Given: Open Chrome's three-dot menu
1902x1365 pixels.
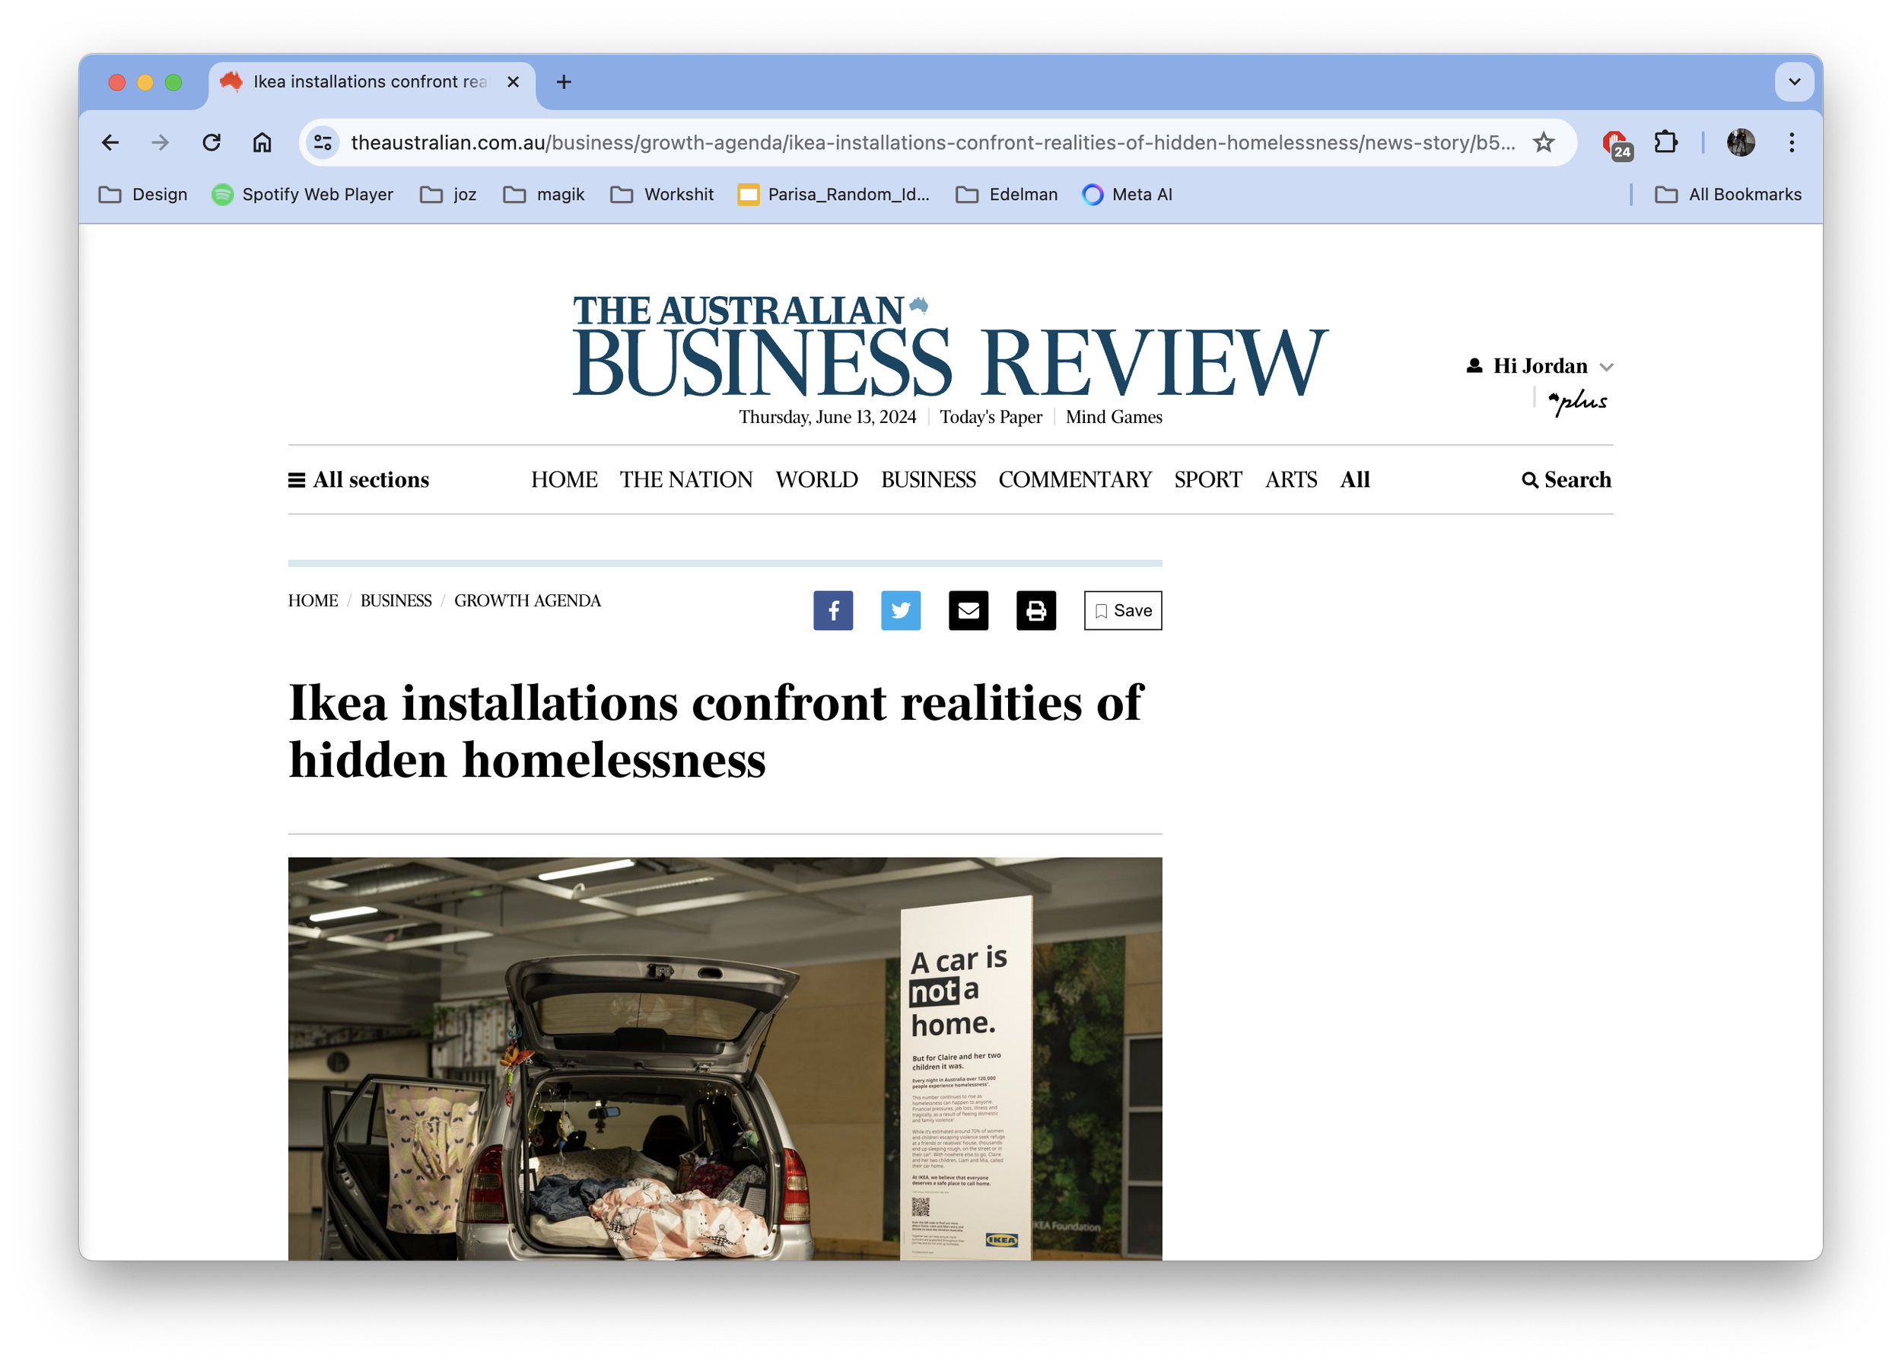Looking at the screenshot, I should coord(1791,142).
